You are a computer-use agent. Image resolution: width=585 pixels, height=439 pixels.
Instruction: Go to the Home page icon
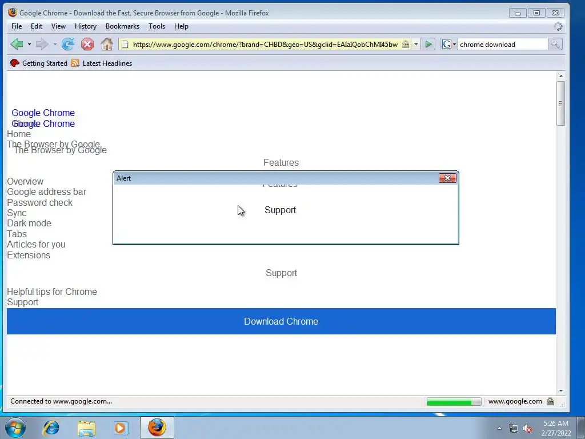point(107,44)
